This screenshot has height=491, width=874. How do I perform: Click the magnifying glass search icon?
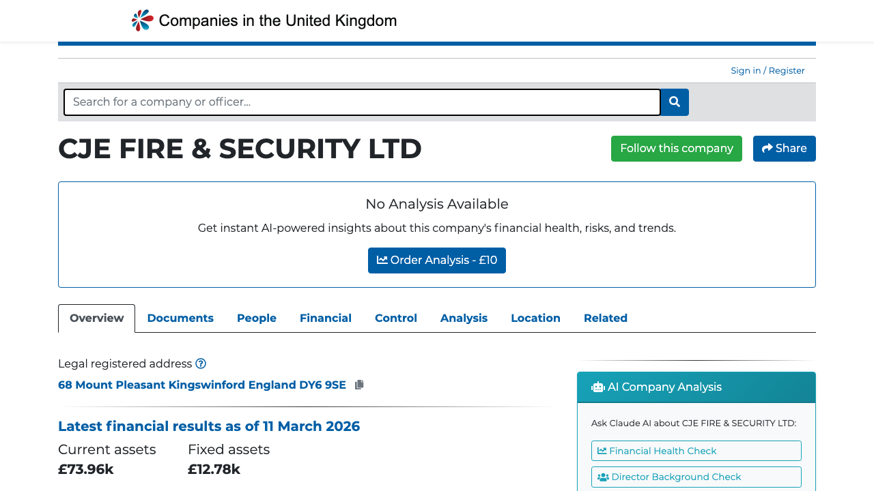(674, 102)
